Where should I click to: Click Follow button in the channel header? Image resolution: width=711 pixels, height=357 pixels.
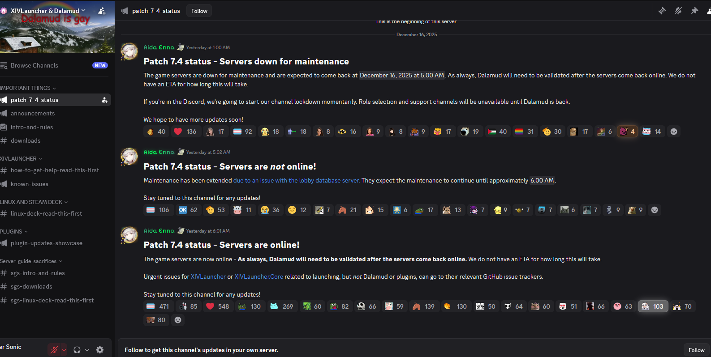tap(199, 11)
